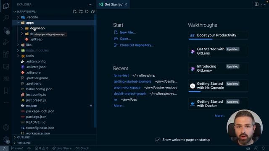
Task: Open the Accounts menu icon
Action: pyautogui.click(x=6, y=127)
